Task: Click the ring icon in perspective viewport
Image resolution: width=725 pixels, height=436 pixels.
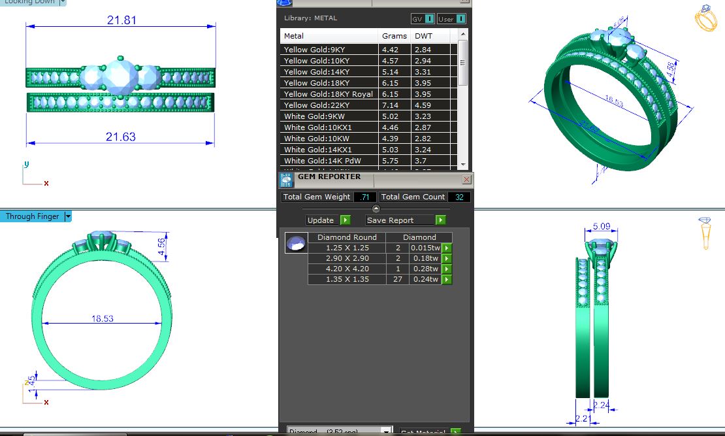Action: pos(705,18)
